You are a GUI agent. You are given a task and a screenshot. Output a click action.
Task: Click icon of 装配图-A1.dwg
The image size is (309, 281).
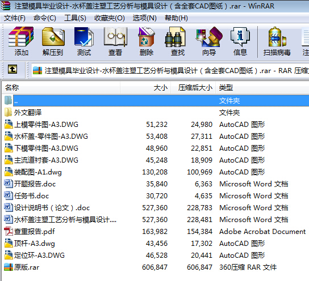click(x=9, y=172)
